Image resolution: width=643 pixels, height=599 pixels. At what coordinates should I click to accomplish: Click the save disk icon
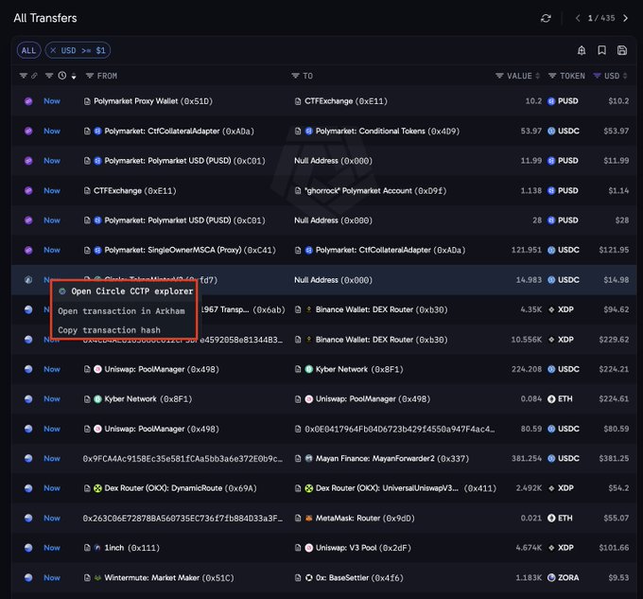(x=621, y=50)
